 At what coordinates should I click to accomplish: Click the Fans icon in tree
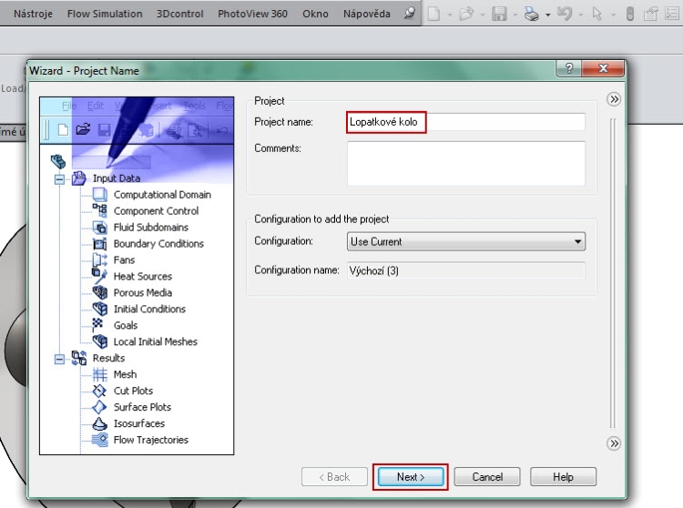100,259
